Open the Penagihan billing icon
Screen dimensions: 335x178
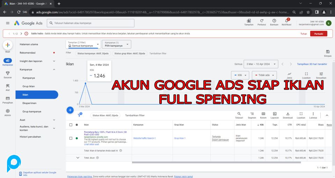(8, 99)
